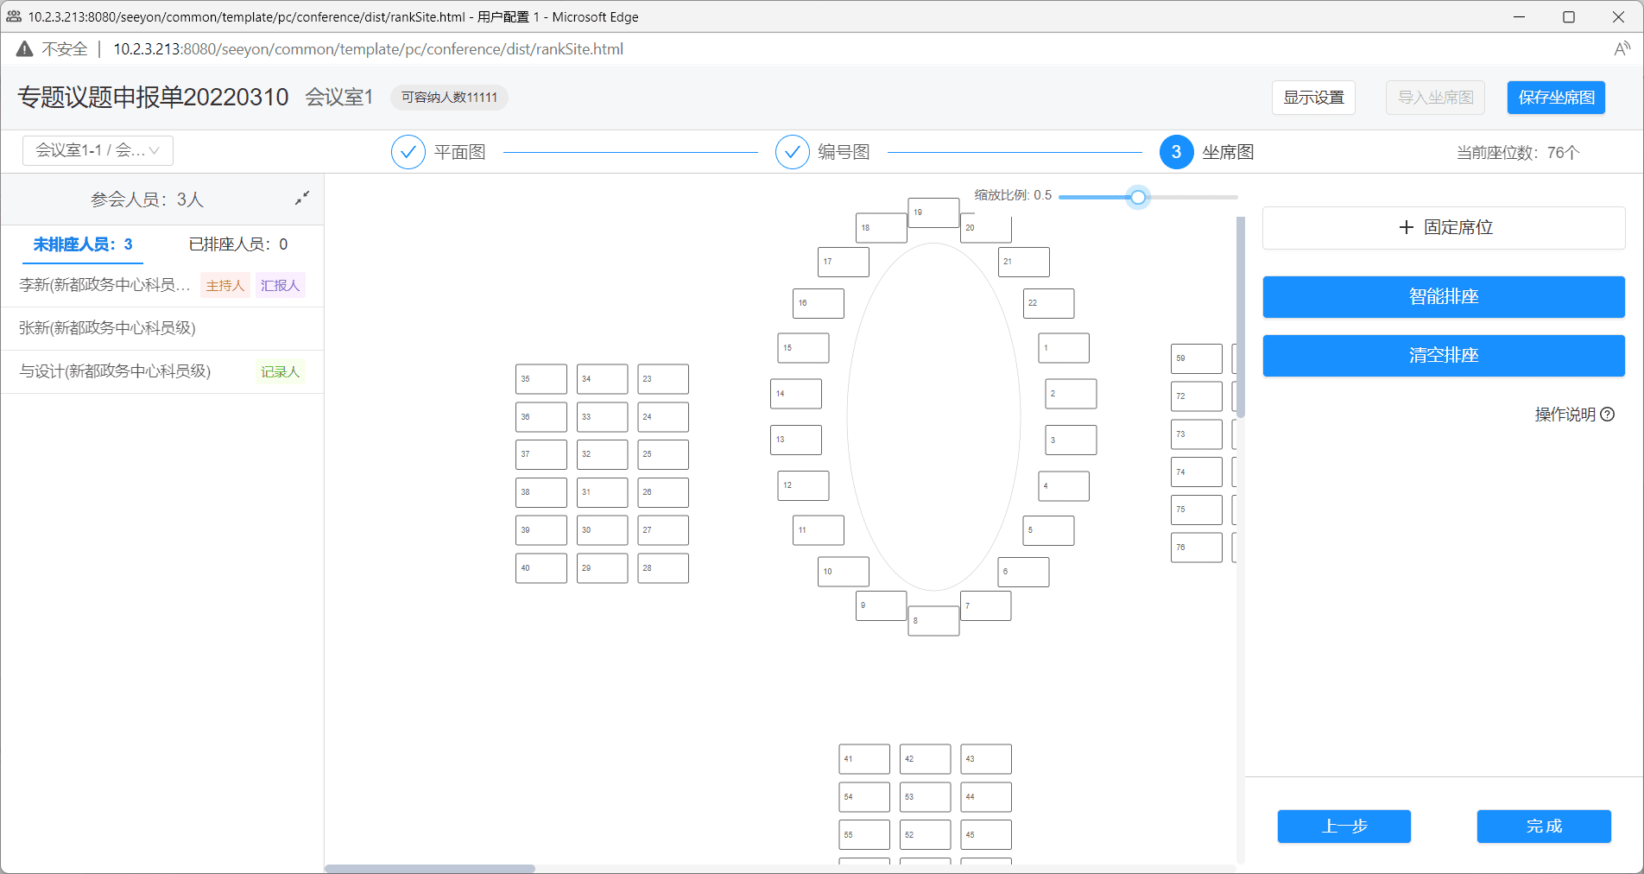Click the 参会人员: 3人 header
1644x874 pixels.
point(147,199)
